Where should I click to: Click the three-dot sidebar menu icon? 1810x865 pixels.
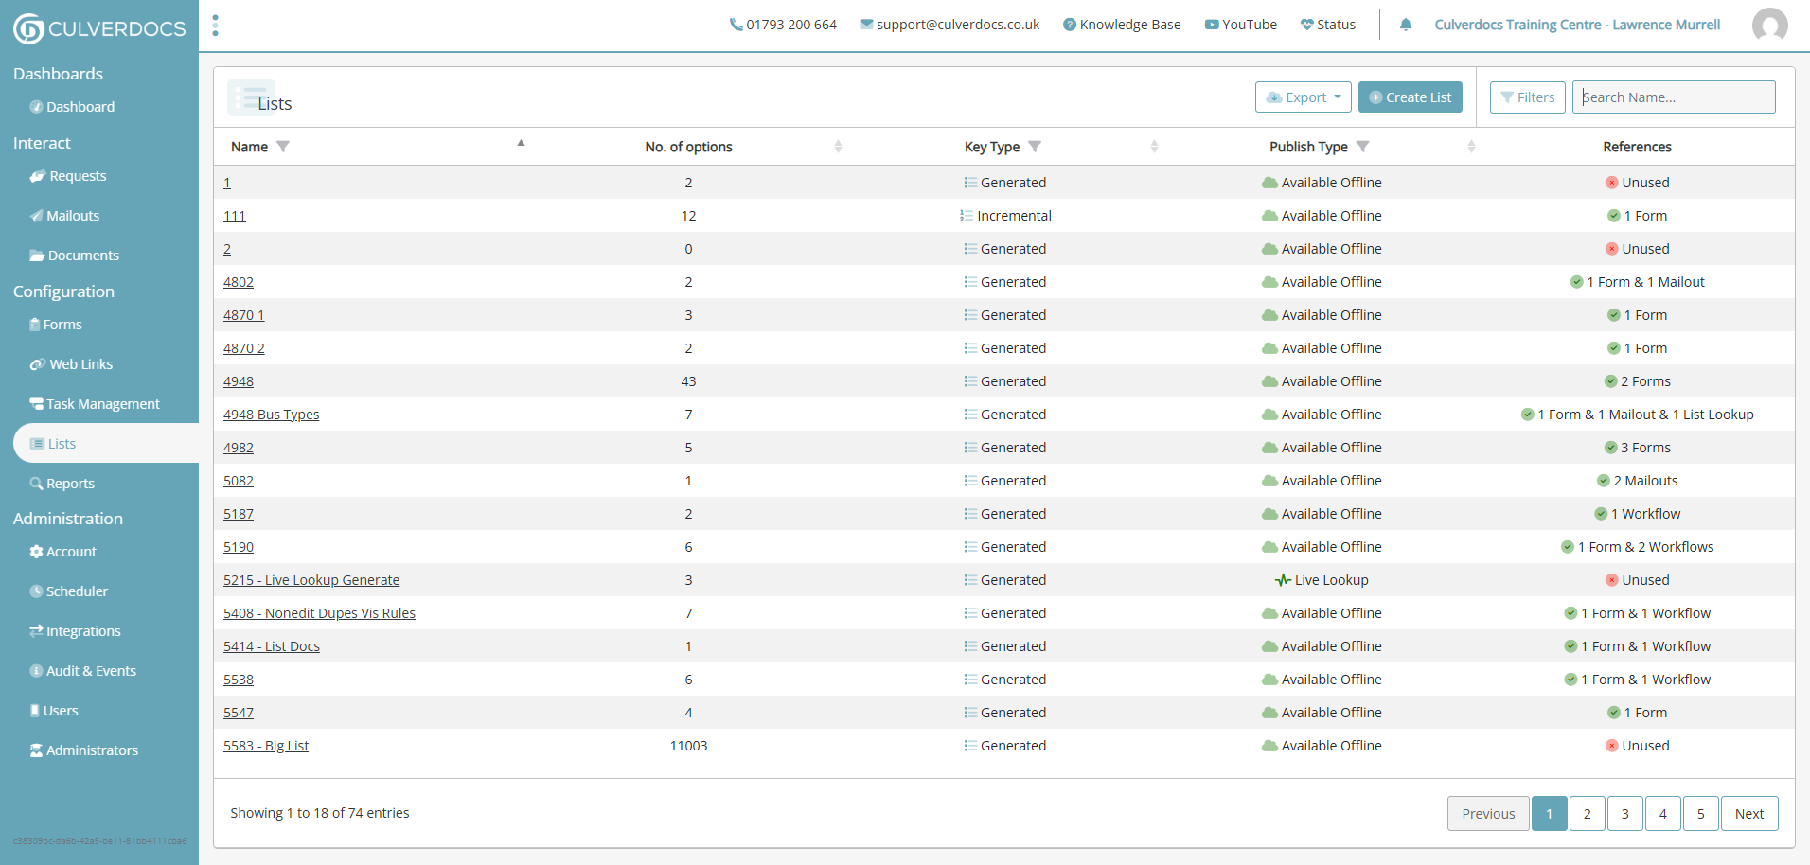coord(216,26)
